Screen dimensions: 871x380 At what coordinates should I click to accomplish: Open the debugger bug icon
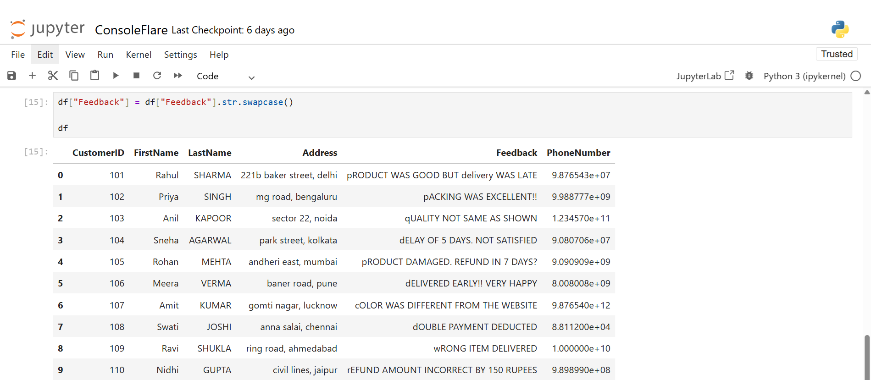[x=749, y=76]
